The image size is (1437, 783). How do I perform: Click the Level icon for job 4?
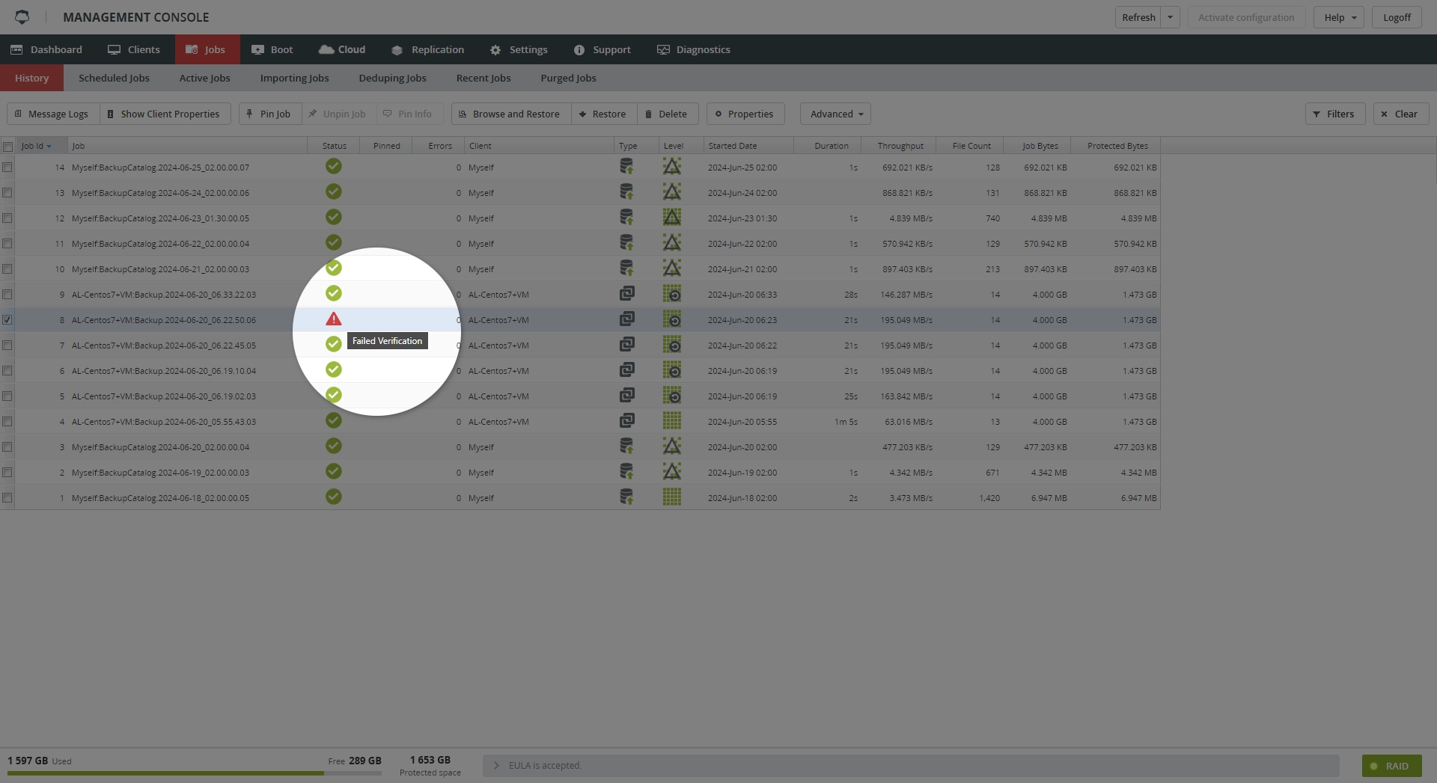click(x=671, y=421)
